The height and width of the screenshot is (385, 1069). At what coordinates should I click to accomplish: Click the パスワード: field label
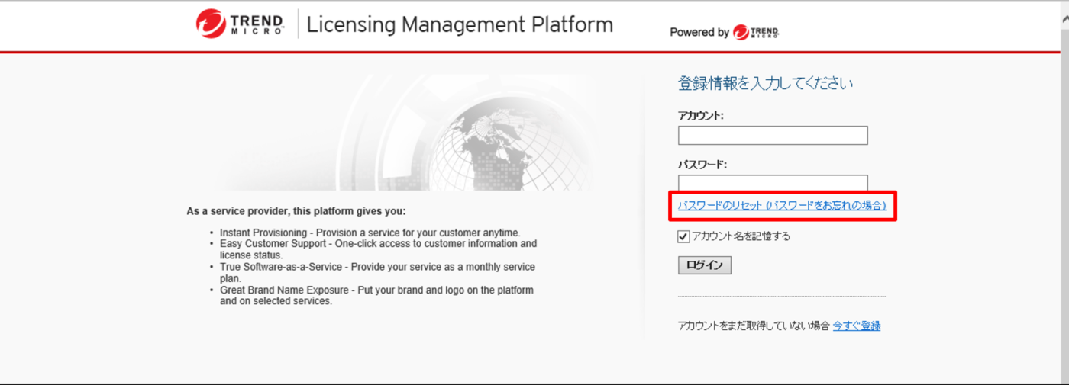tap(702, 164)
